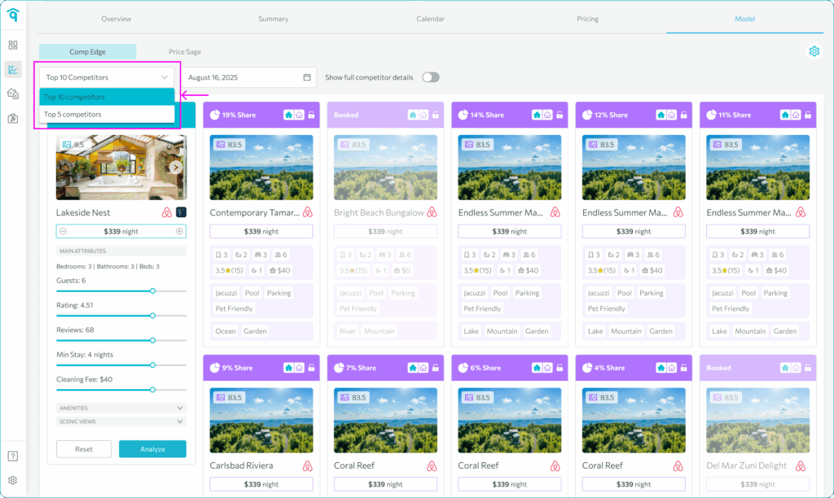Expand the Amenities section
834x498 pixels.
[121, 408]
